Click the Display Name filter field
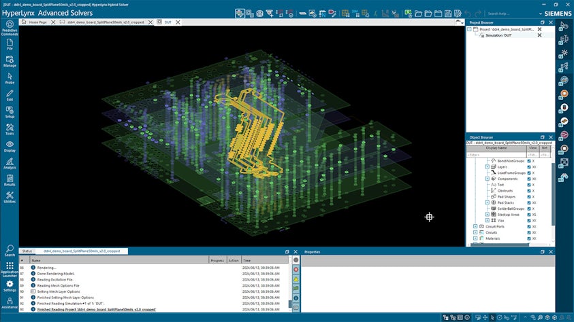The height and width of the screenshot is (322, 574). pos(496,155)
